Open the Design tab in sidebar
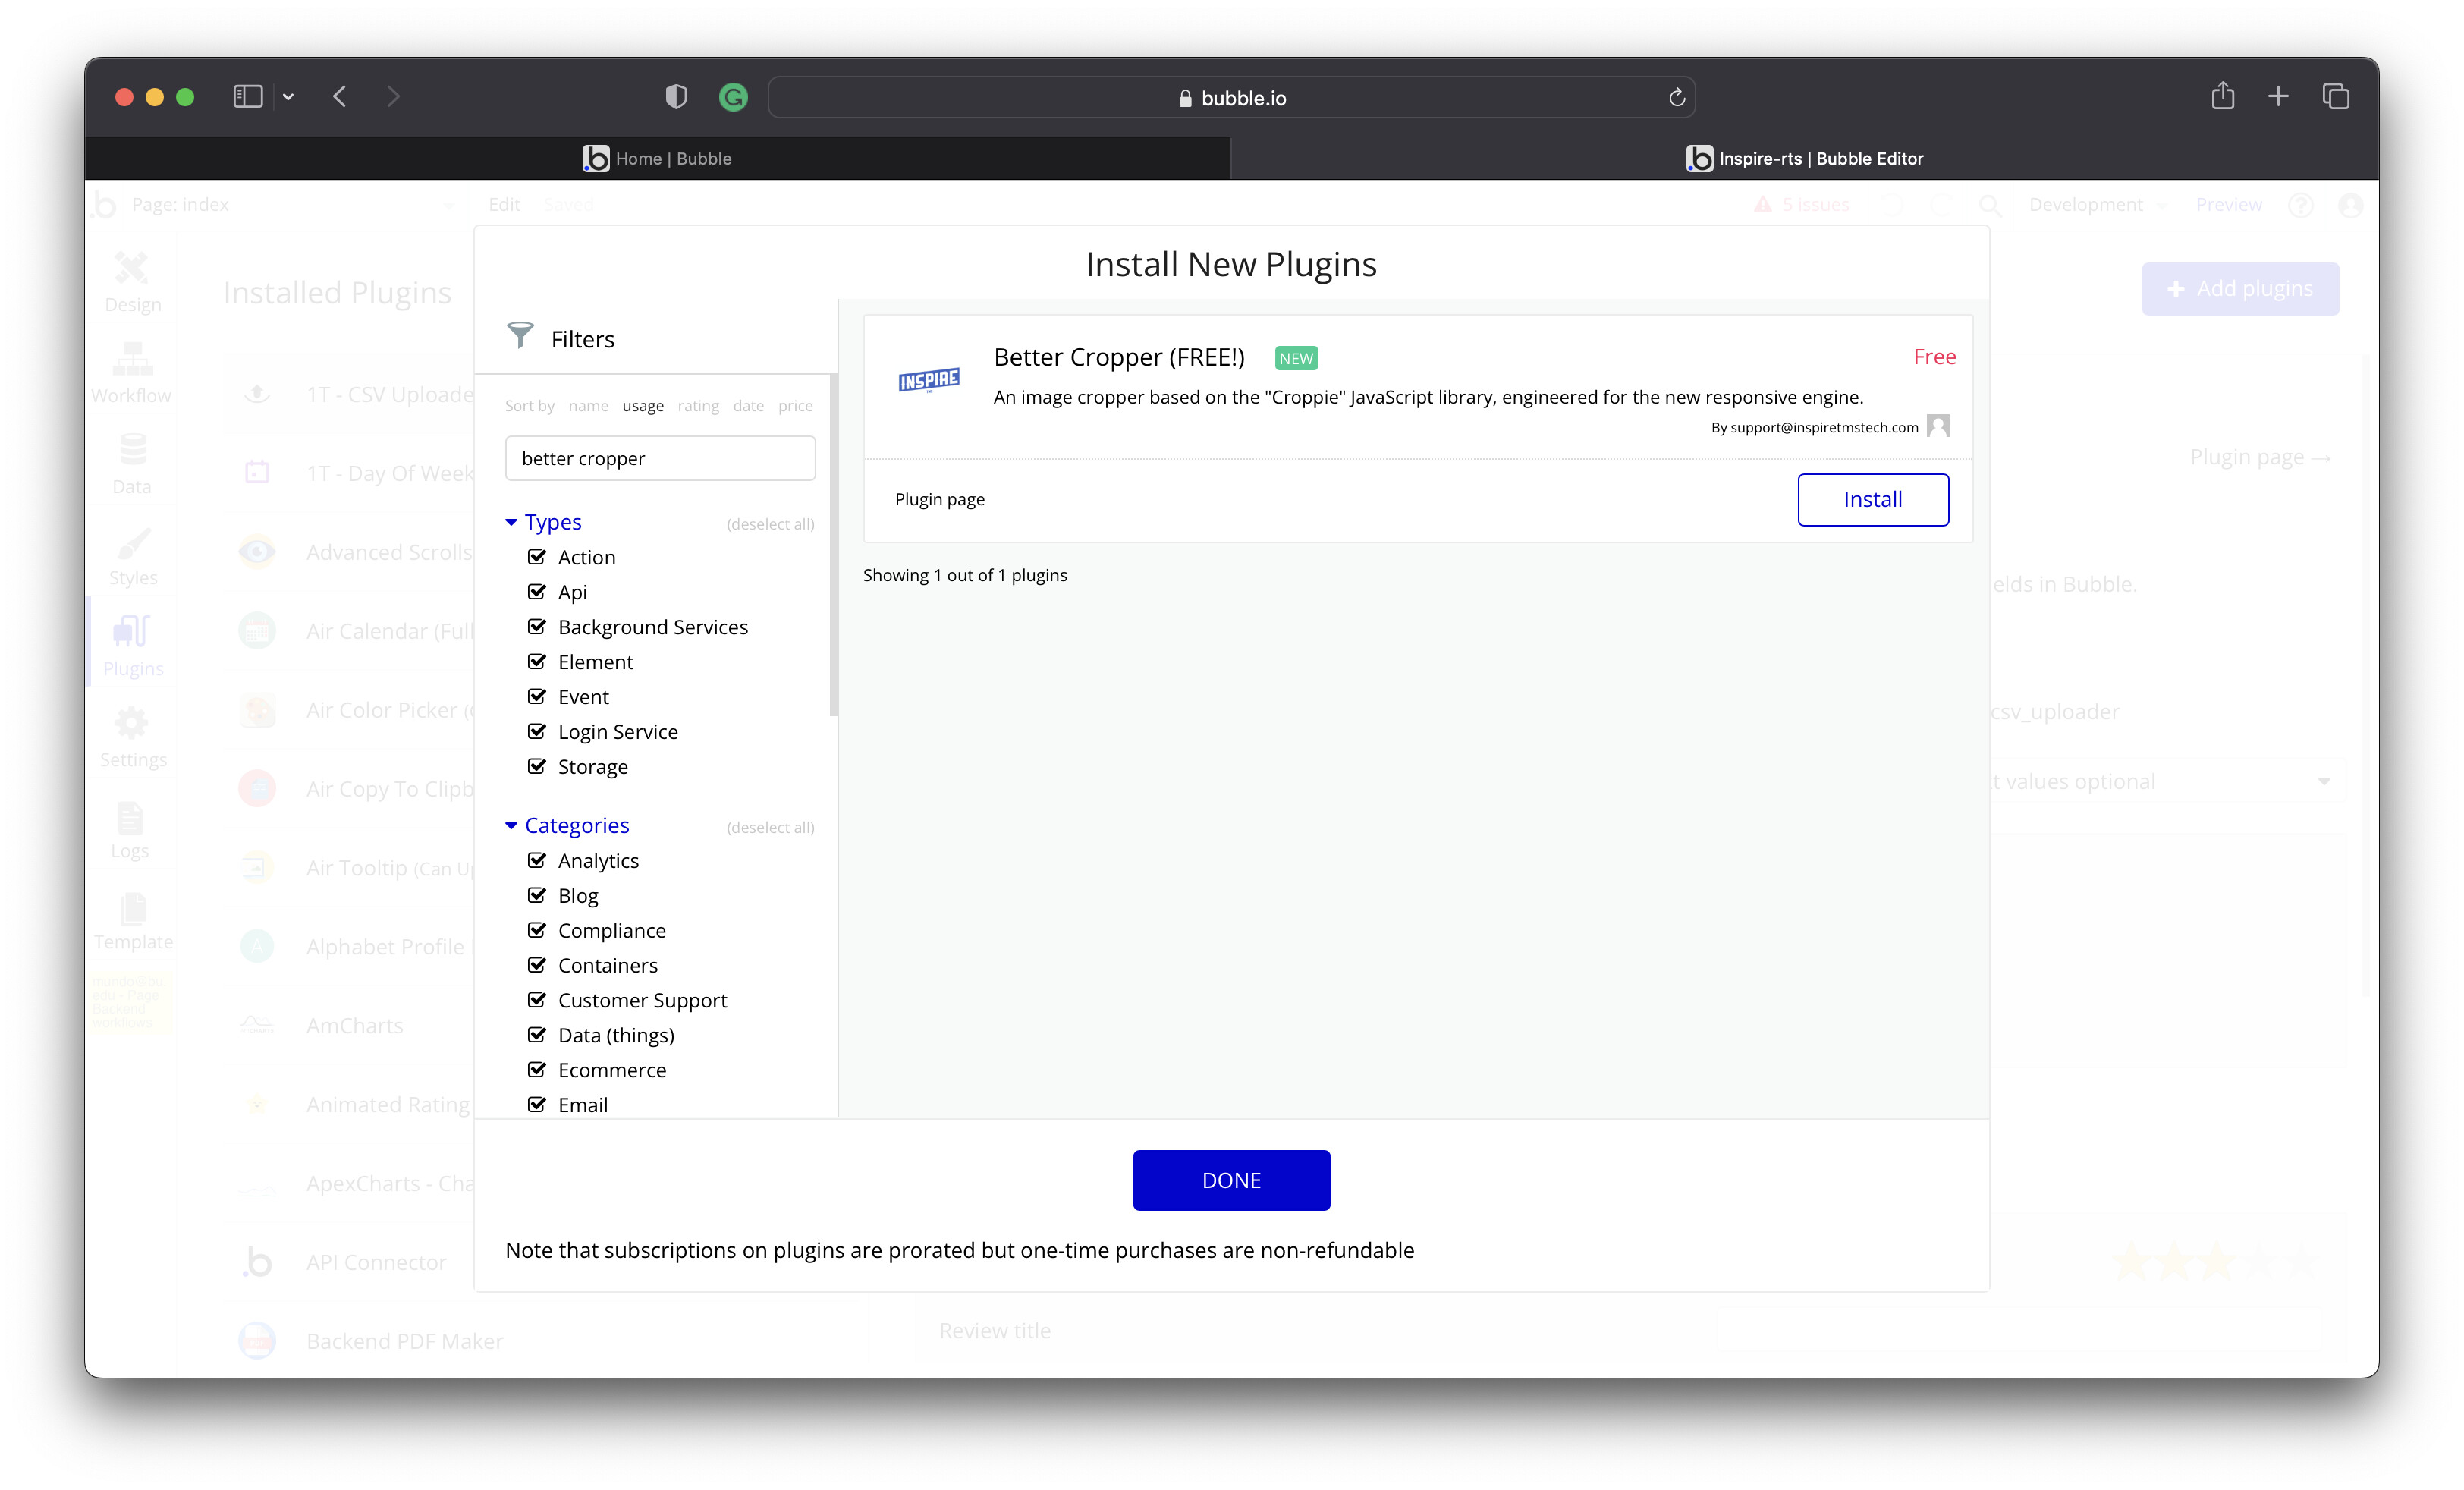The height and width of the screenshot is (1490, 2464). (132, 282)
